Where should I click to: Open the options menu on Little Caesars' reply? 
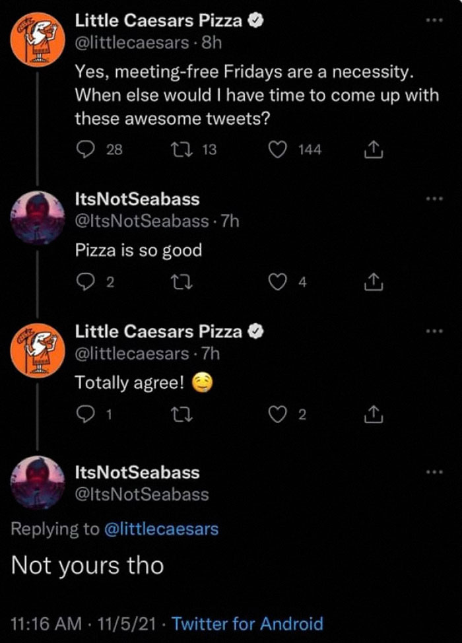tap(435, 332)
